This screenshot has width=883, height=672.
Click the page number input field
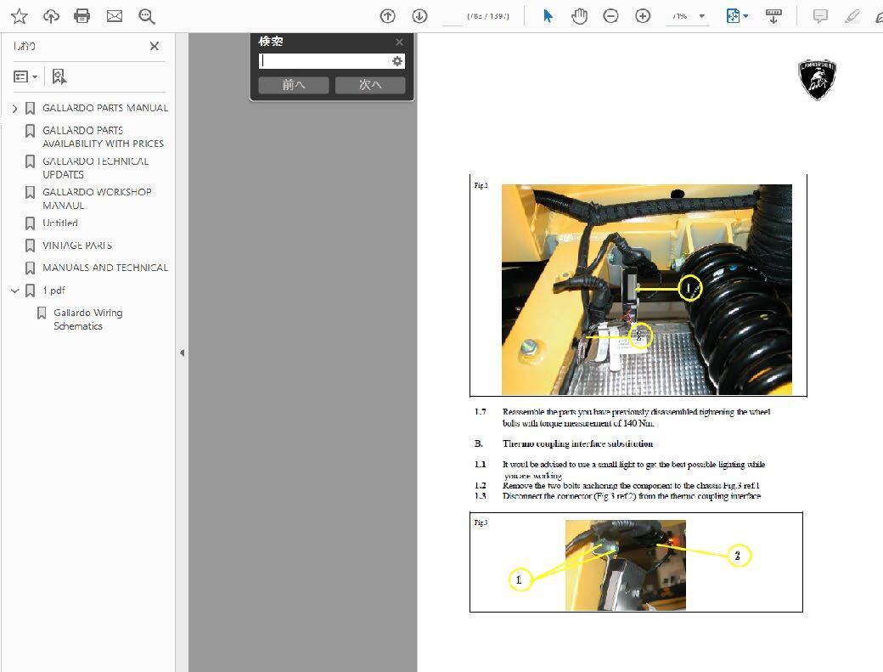pyautogui.click(x=453, y=16)
